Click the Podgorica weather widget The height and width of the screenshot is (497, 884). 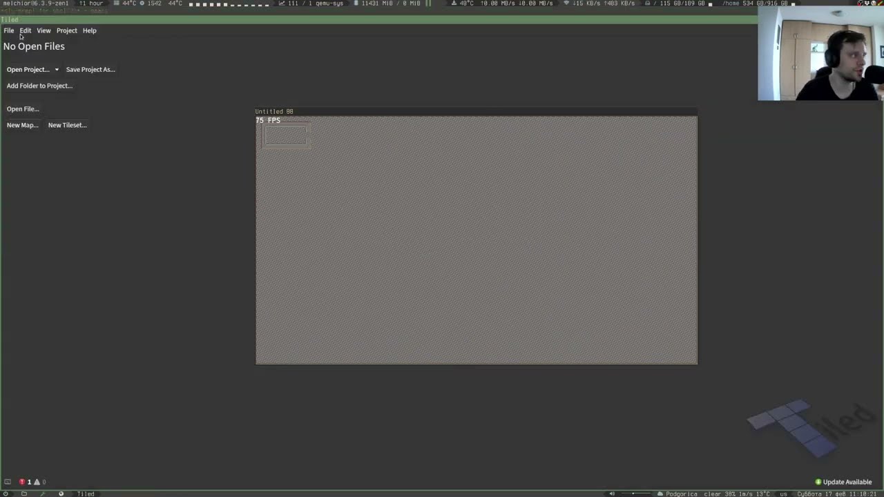(713, 494)
